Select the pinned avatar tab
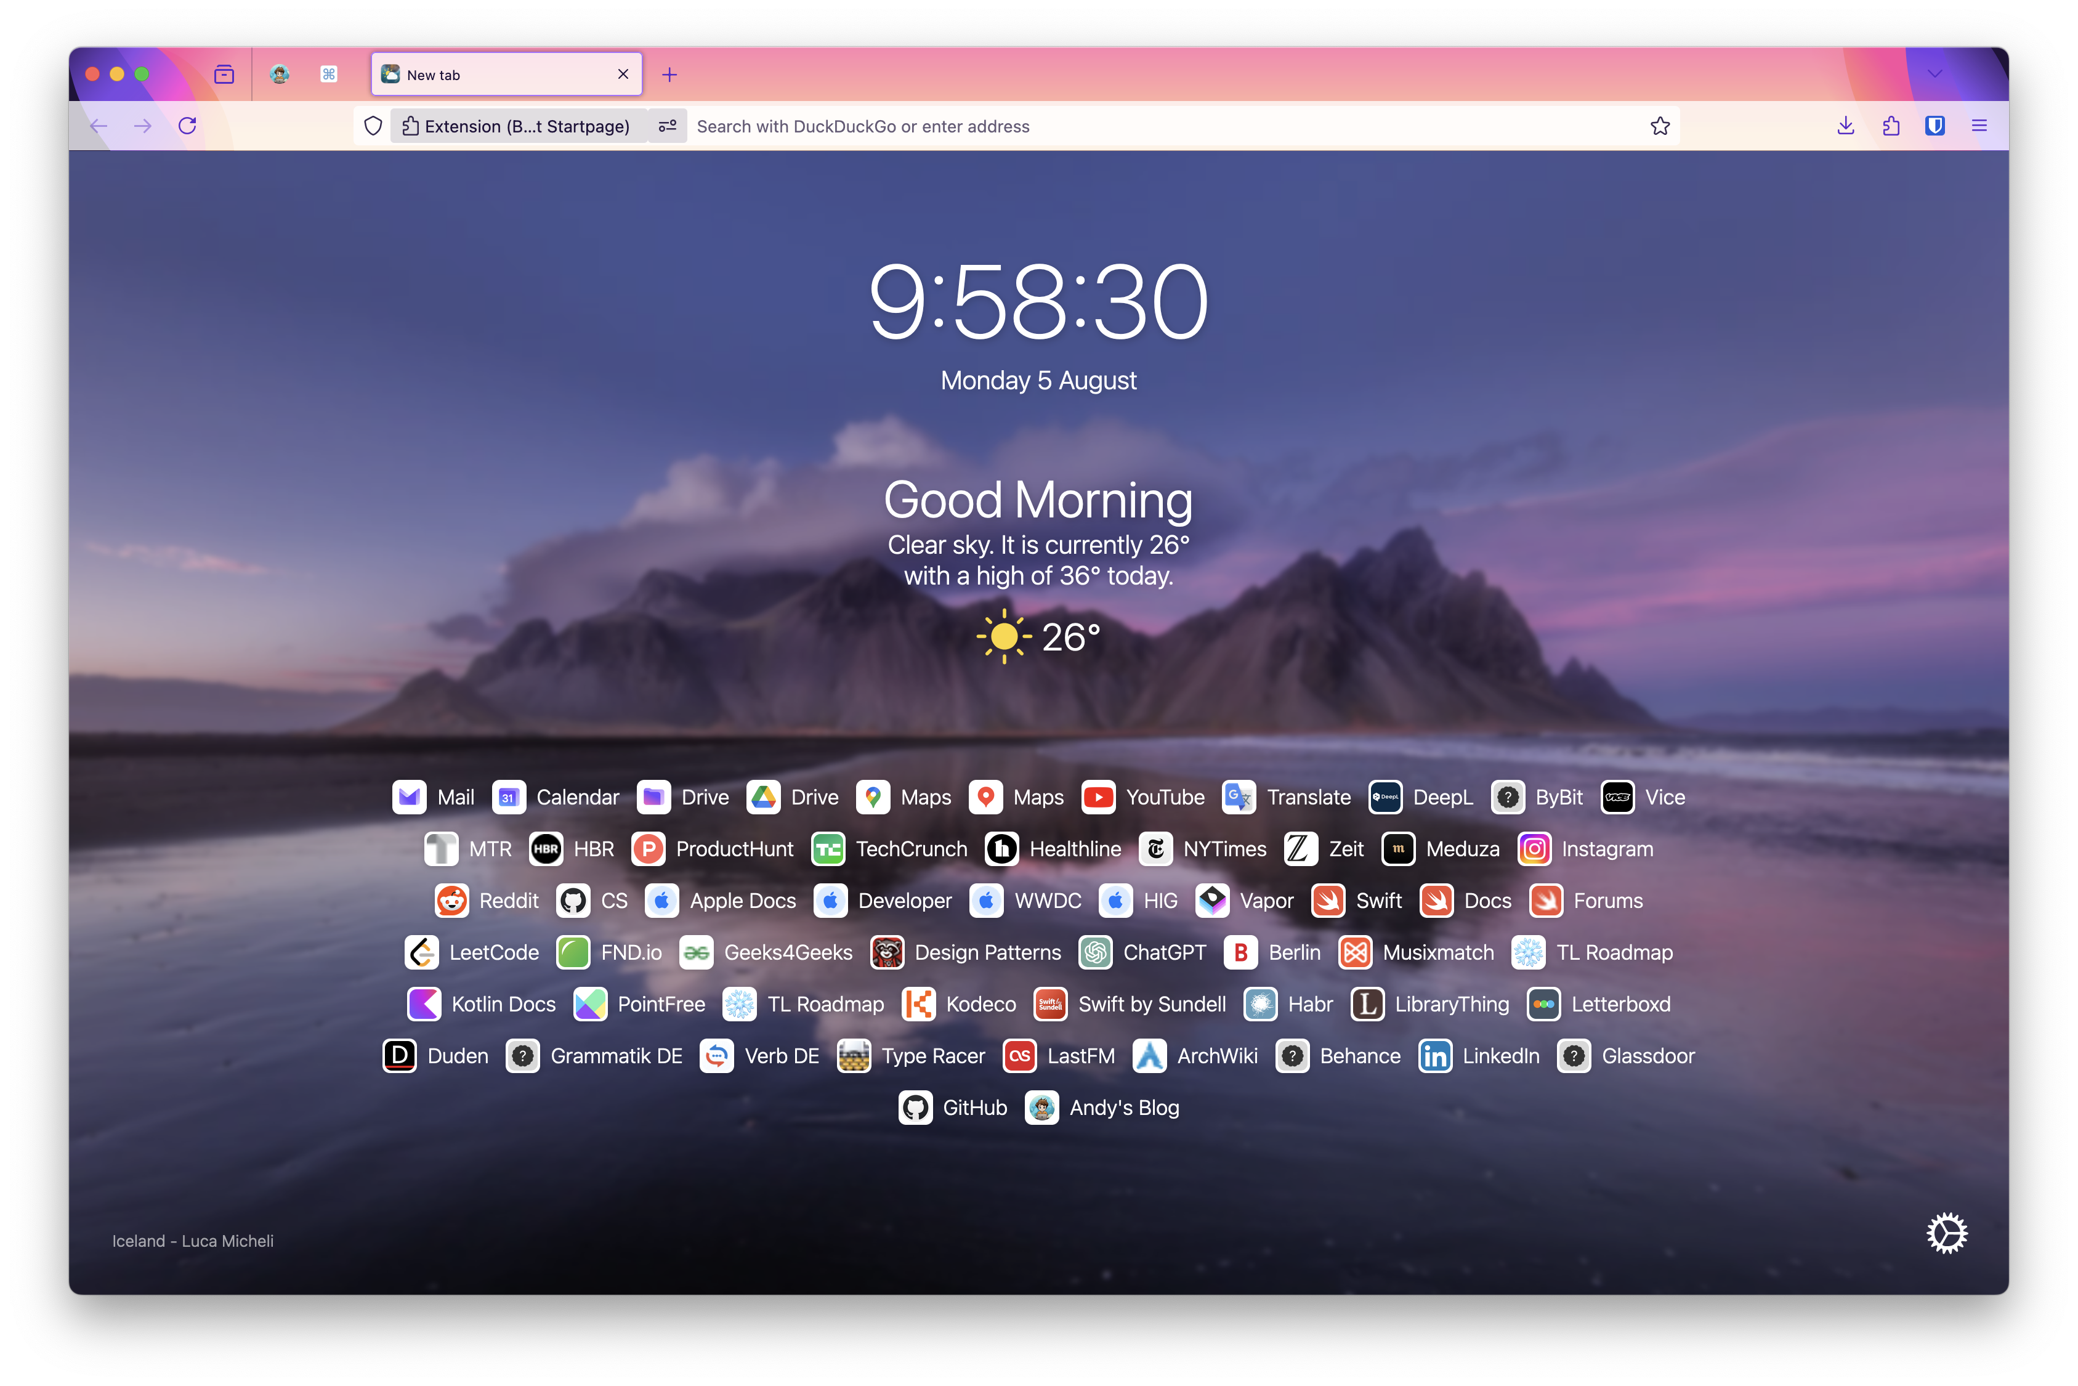 click(x=279, y=75)
